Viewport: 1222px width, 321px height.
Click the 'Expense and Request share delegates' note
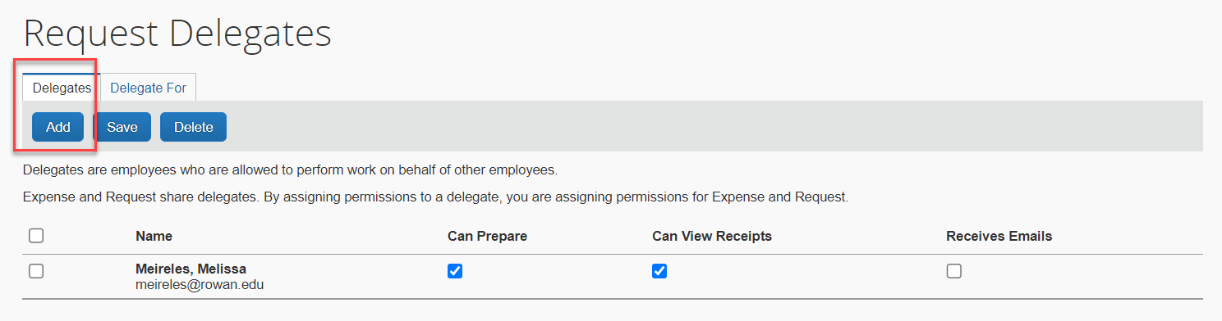435,197
